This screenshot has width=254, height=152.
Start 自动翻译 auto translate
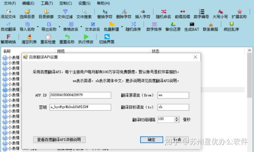[8, 27]
